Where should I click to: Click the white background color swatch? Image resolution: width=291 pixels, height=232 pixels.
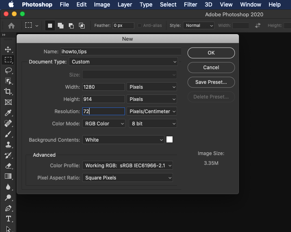pos(169,140)
